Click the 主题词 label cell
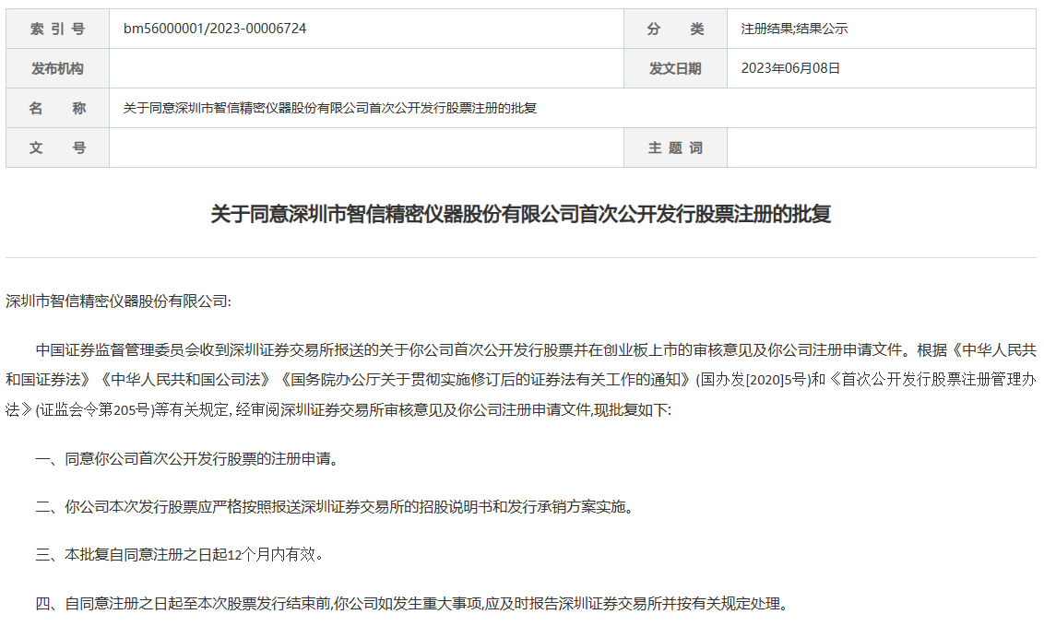The height and width of the screenshot is (626, 1044). tap(675, 148)
